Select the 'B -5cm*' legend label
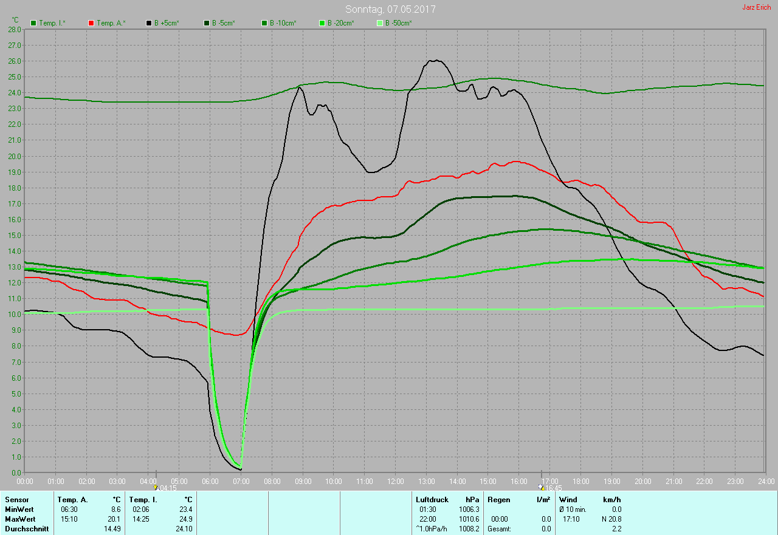The image size is (778, 535). pos(223,23)
